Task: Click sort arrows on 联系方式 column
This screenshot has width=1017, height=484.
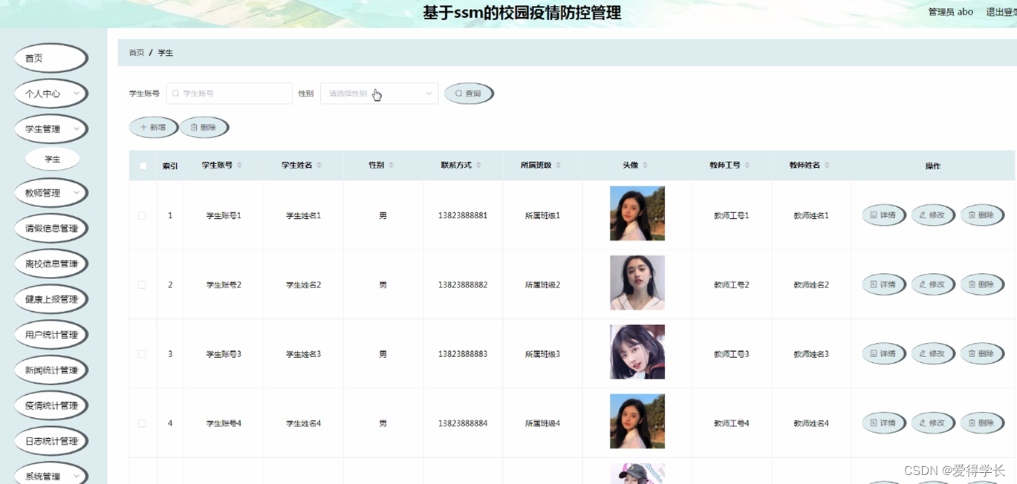Action: point(478,166)
